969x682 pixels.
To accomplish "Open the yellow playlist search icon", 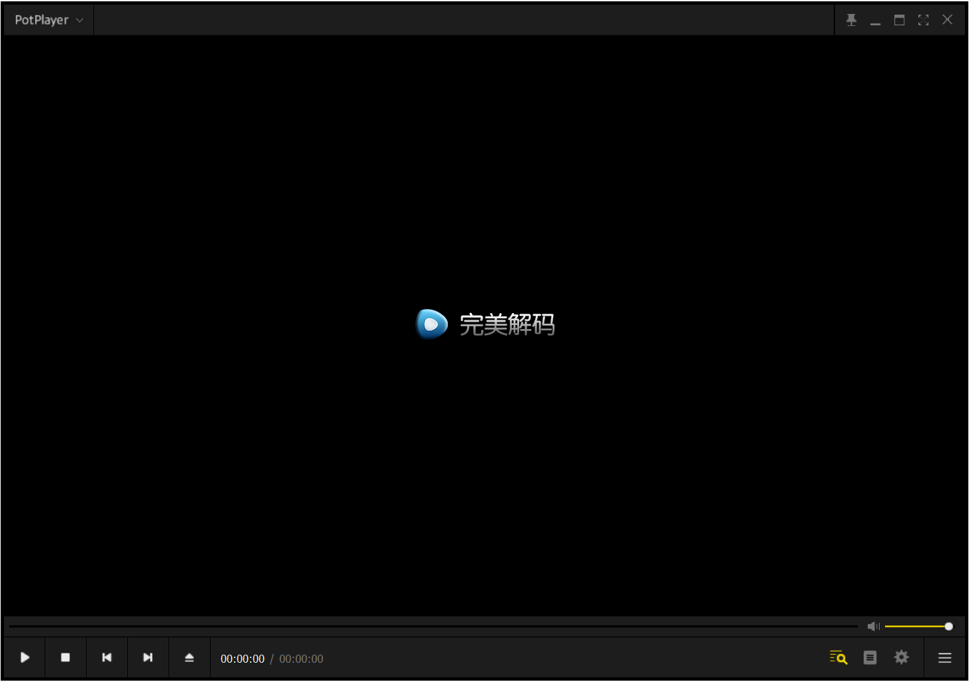I will click(838, 657).
